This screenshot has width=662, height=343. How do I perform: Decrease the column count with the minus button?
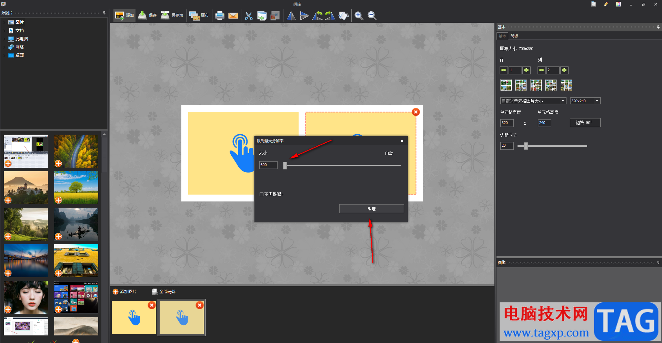click(x=542, y=70)
